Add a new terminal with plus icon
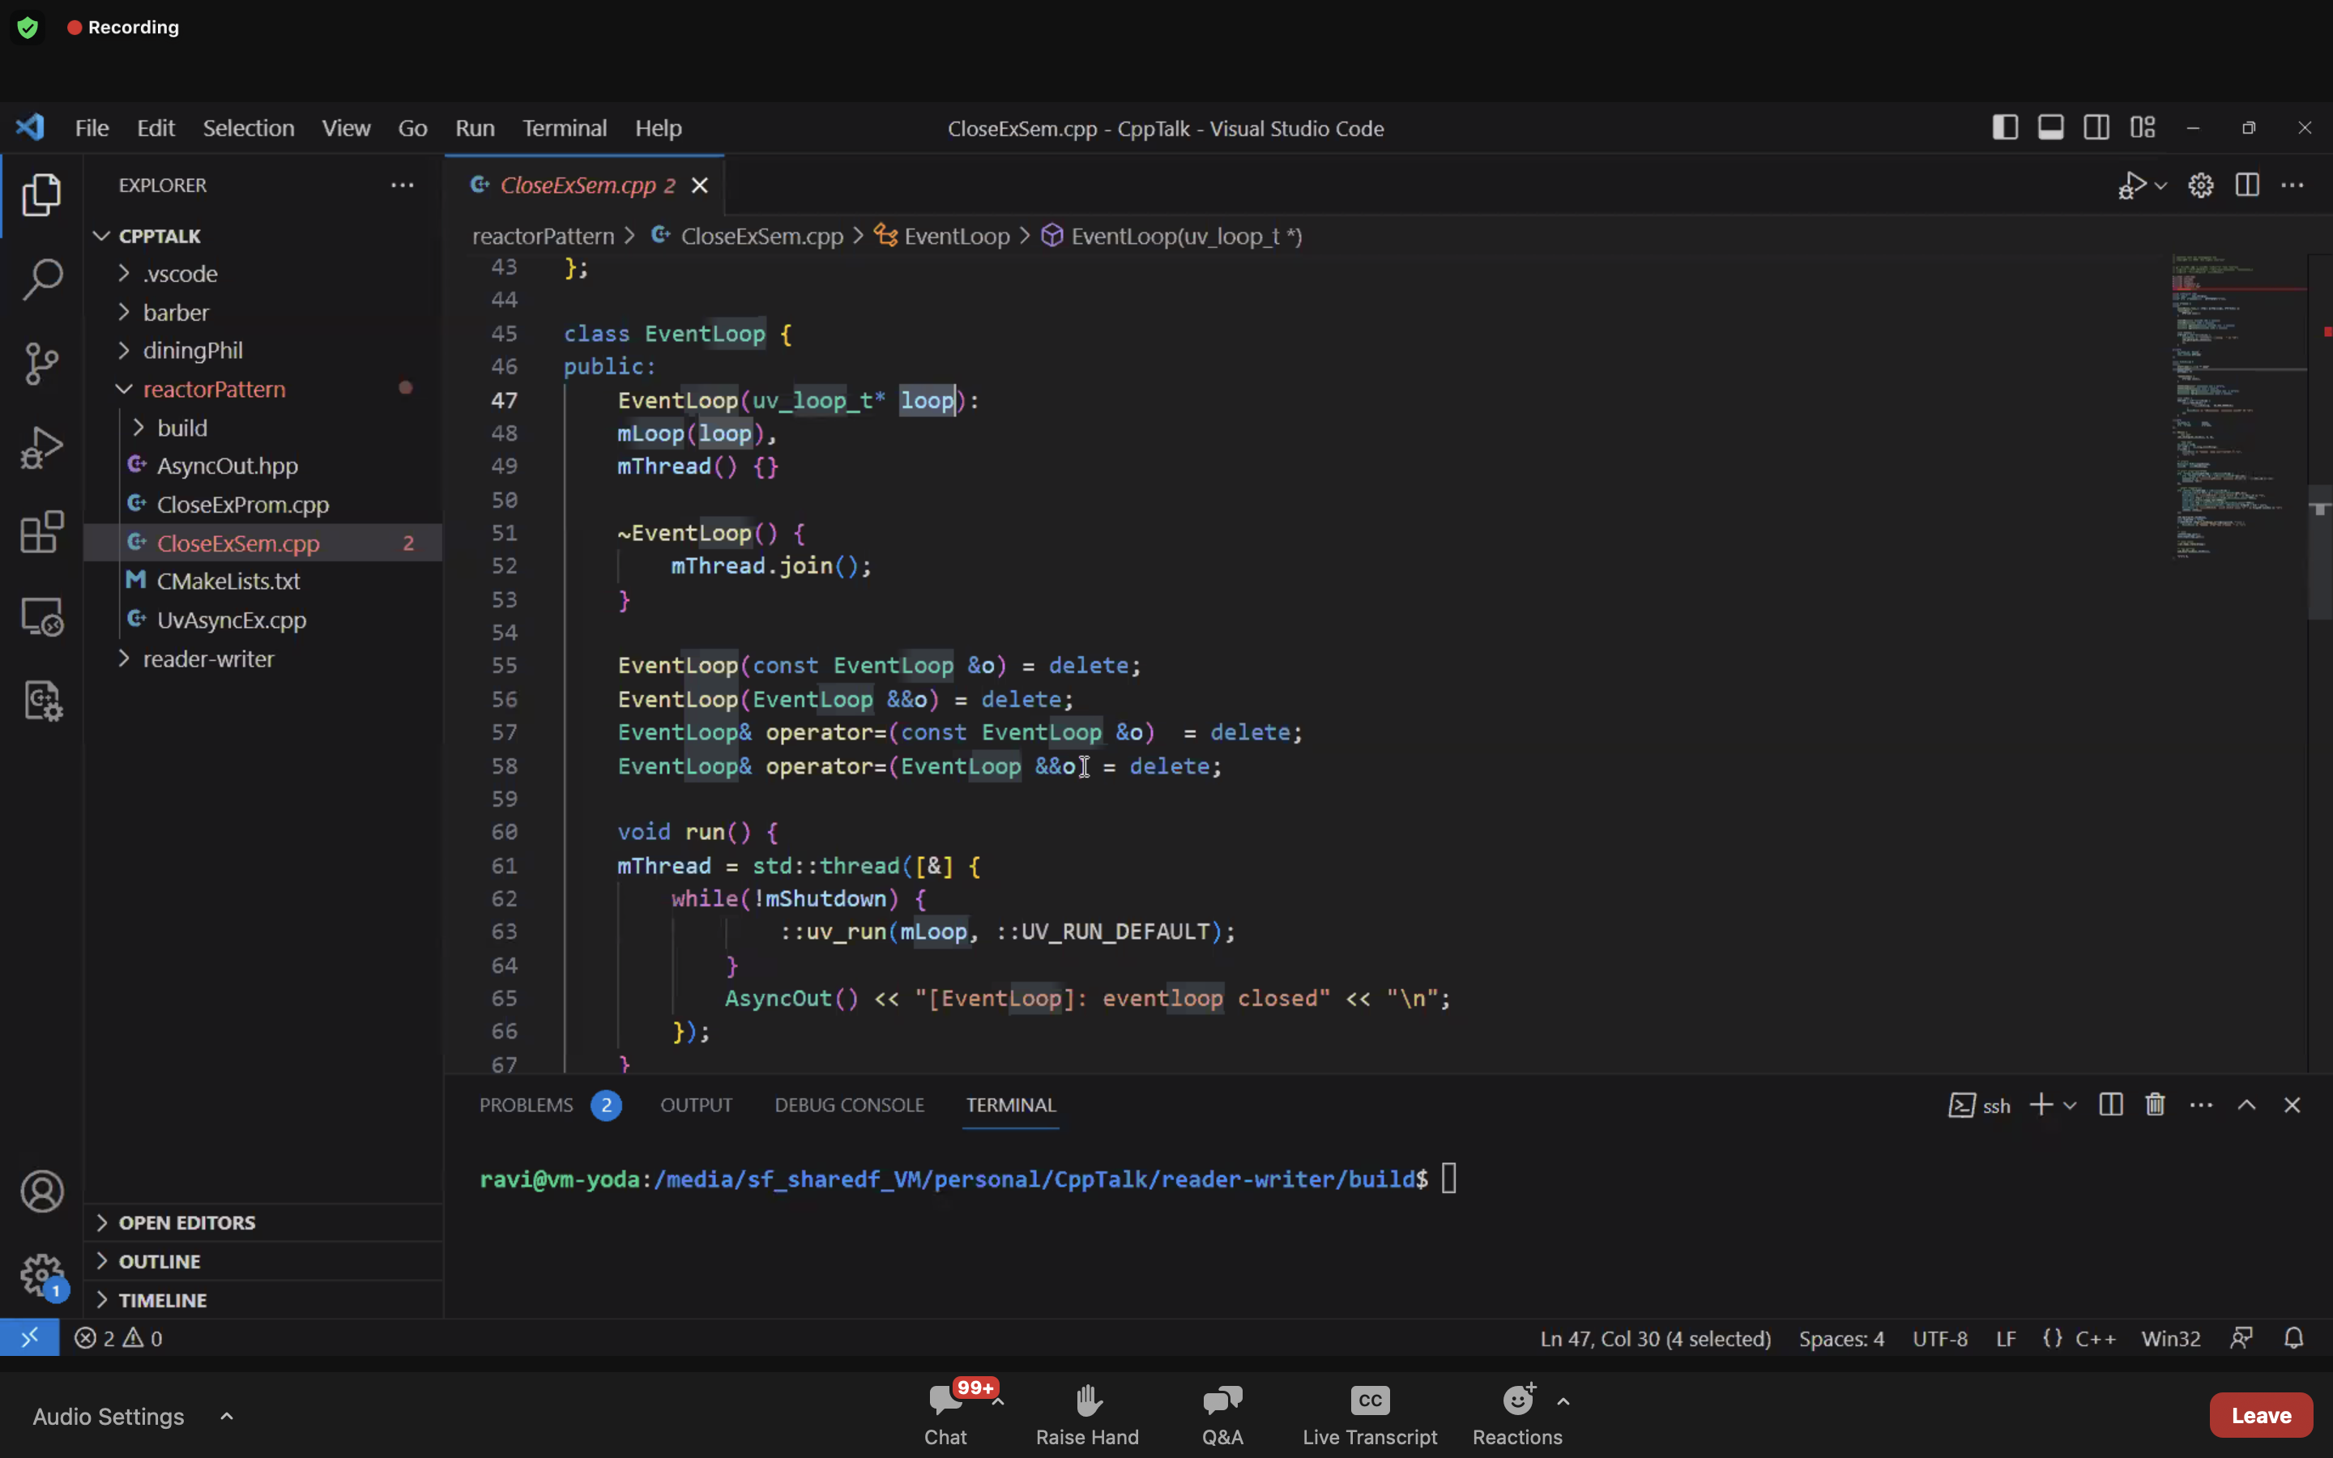 2041,1105
